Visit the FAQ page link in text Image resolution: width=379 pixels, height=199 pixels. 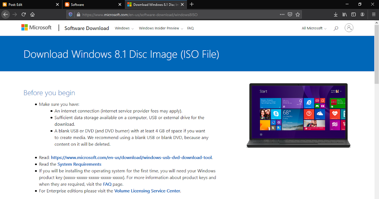(x=107, y=184)
